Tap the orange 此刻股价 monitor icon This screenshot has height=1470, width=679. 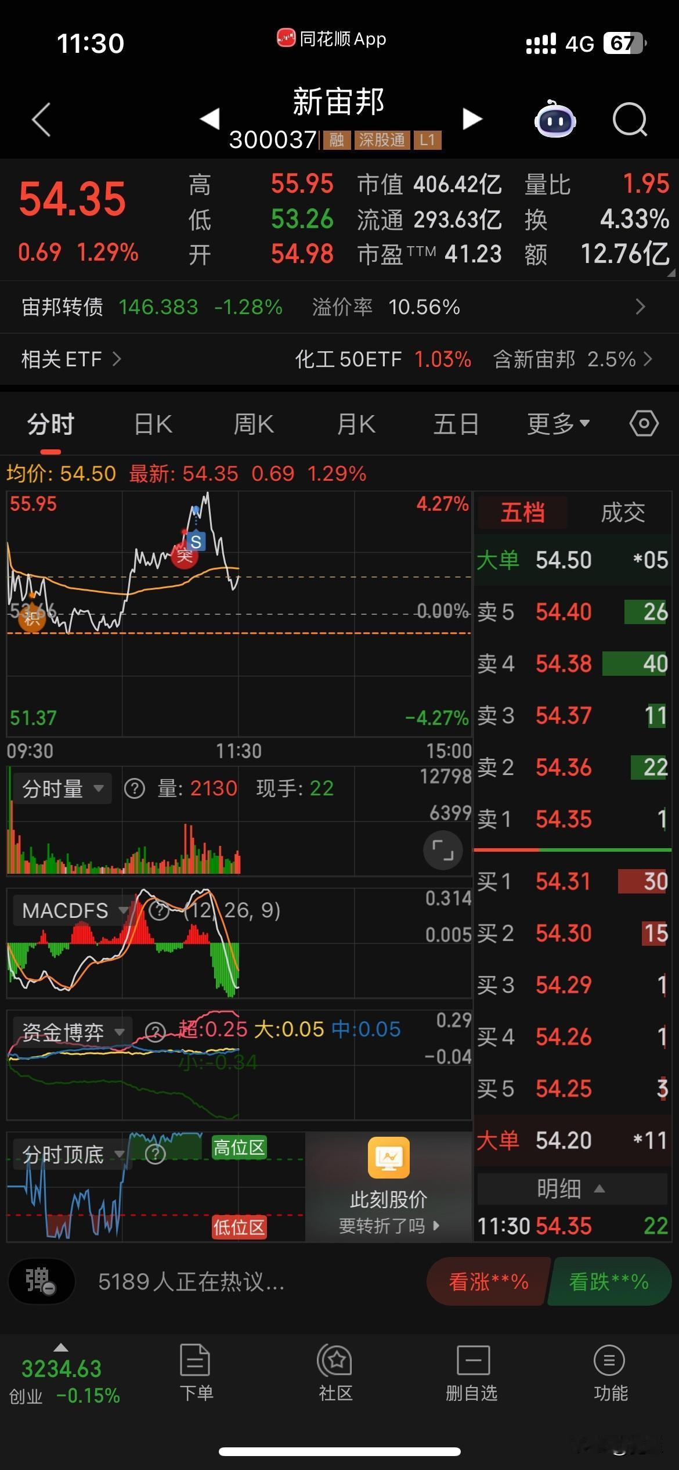tap(389, 1158)
